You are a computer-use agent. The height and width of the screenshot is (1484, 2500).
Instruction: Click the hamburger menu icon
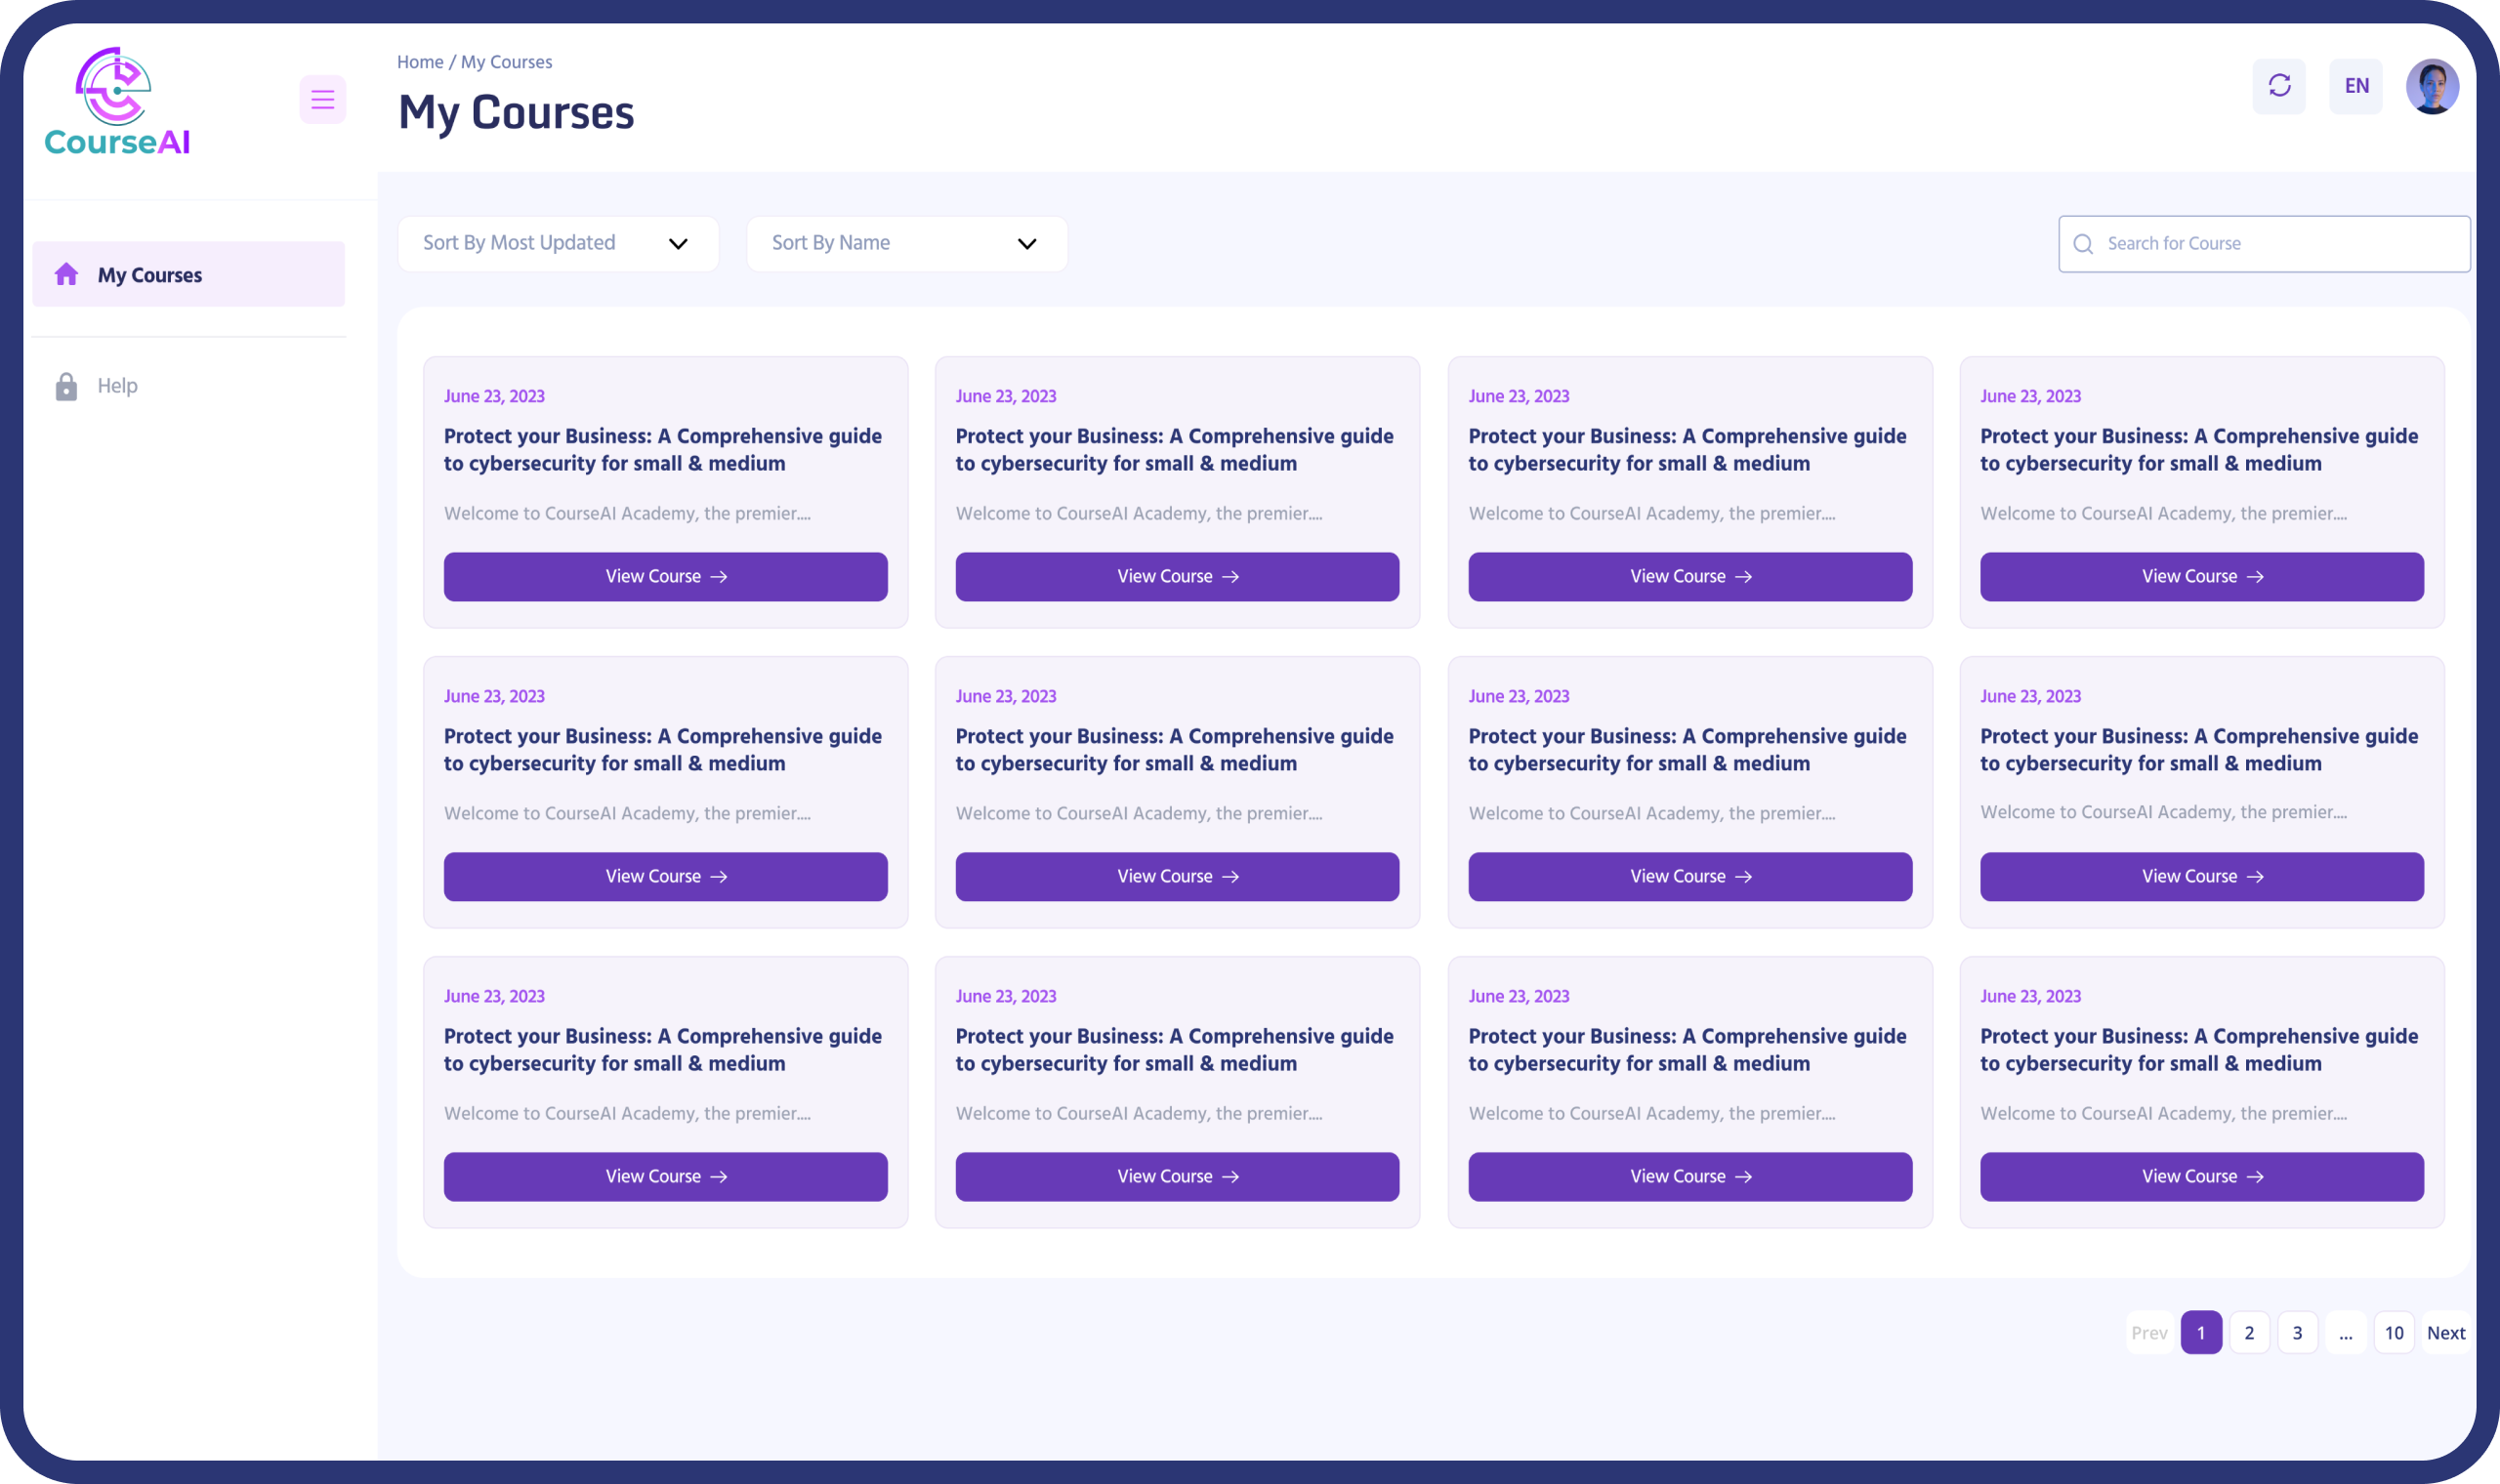click(x=319, y=99)
